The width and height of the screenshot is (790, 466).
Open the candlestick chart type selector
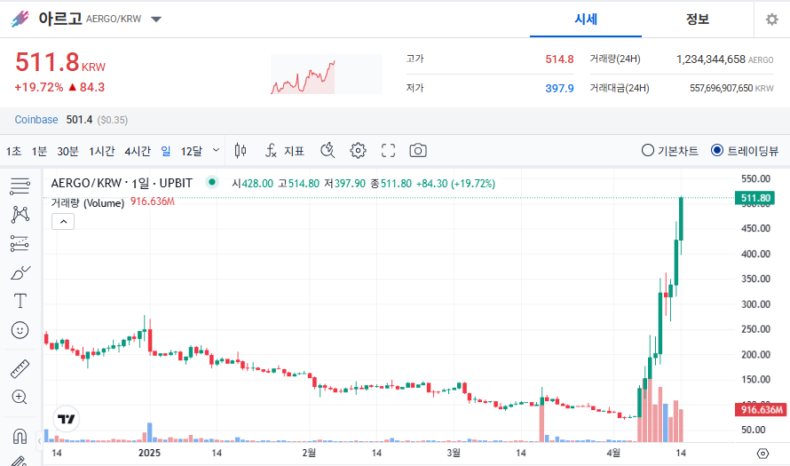(241, 150)
